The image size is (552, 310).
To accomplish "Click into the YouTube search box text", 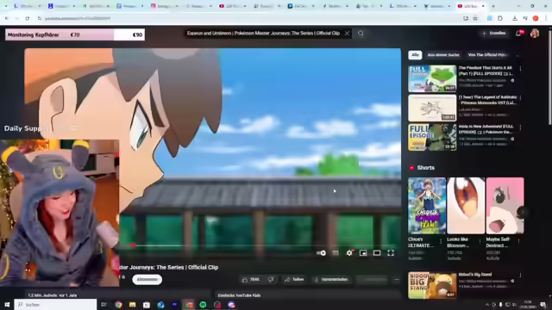I will pyautogui.click(x=263, y=34).
